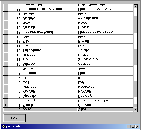Click the 'id' column header
The image size is (141, 130).
(x=15, y=110)
